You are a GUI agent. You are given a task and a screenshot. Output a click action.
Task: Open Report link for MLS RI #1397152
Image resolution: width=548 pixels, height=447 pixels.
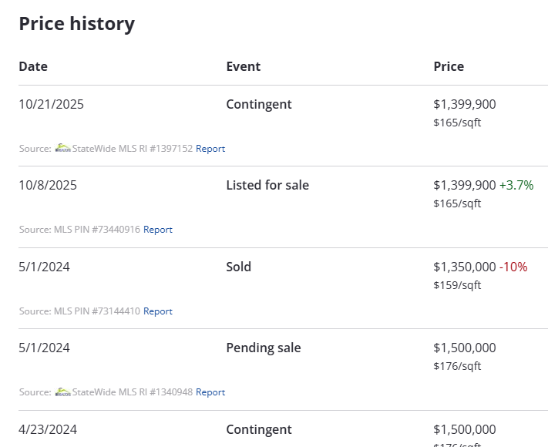click(x=210, y=148)
